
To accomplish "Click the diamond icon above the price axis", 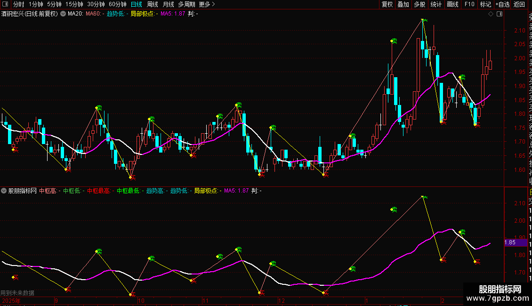I will pos(491,14).
